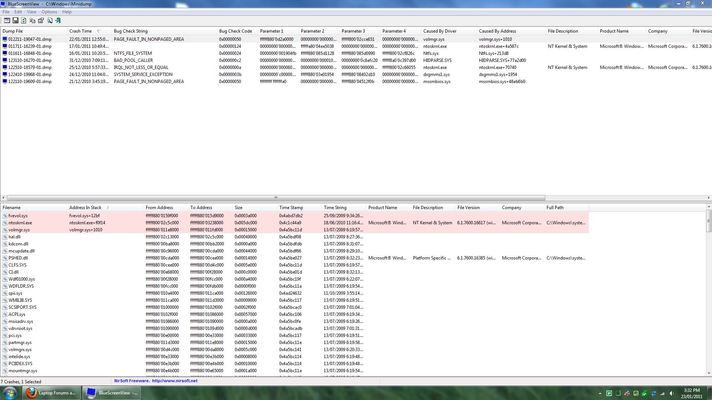Click lower pane scroll-down arrow
Screen dimensions: 712x400
(709, 373)
